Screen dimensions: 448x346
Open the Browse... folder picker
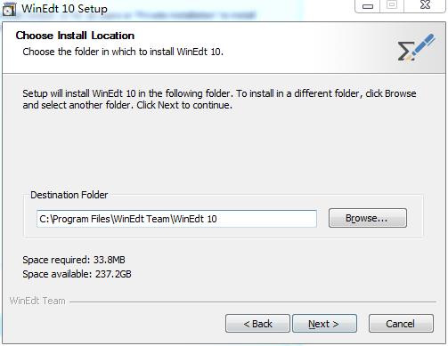click(368, 218)
